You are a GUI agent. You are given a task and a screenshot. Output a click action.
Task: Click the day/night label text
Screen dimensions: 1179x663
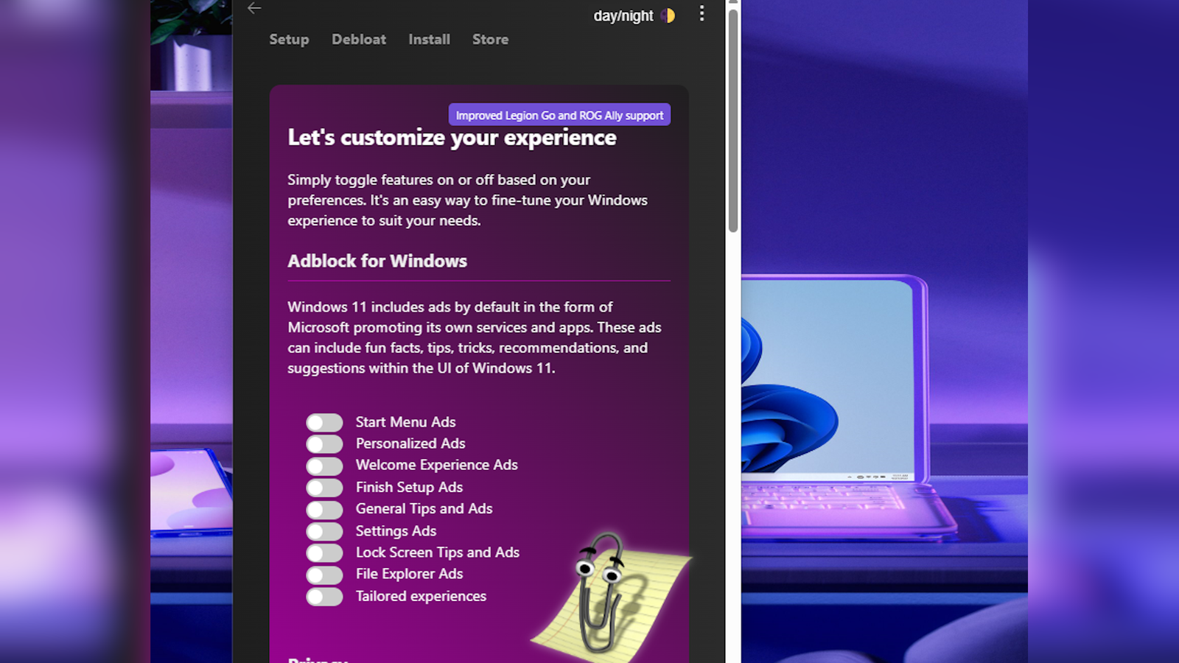(x=623, y=16)
